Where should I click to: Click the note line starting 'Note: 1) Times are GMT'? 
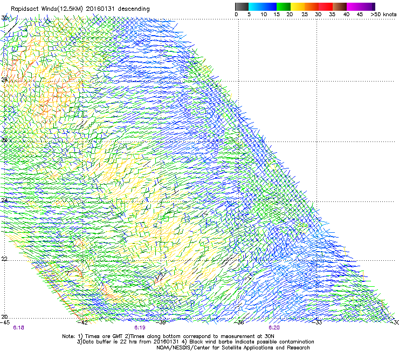pos(168,336)
